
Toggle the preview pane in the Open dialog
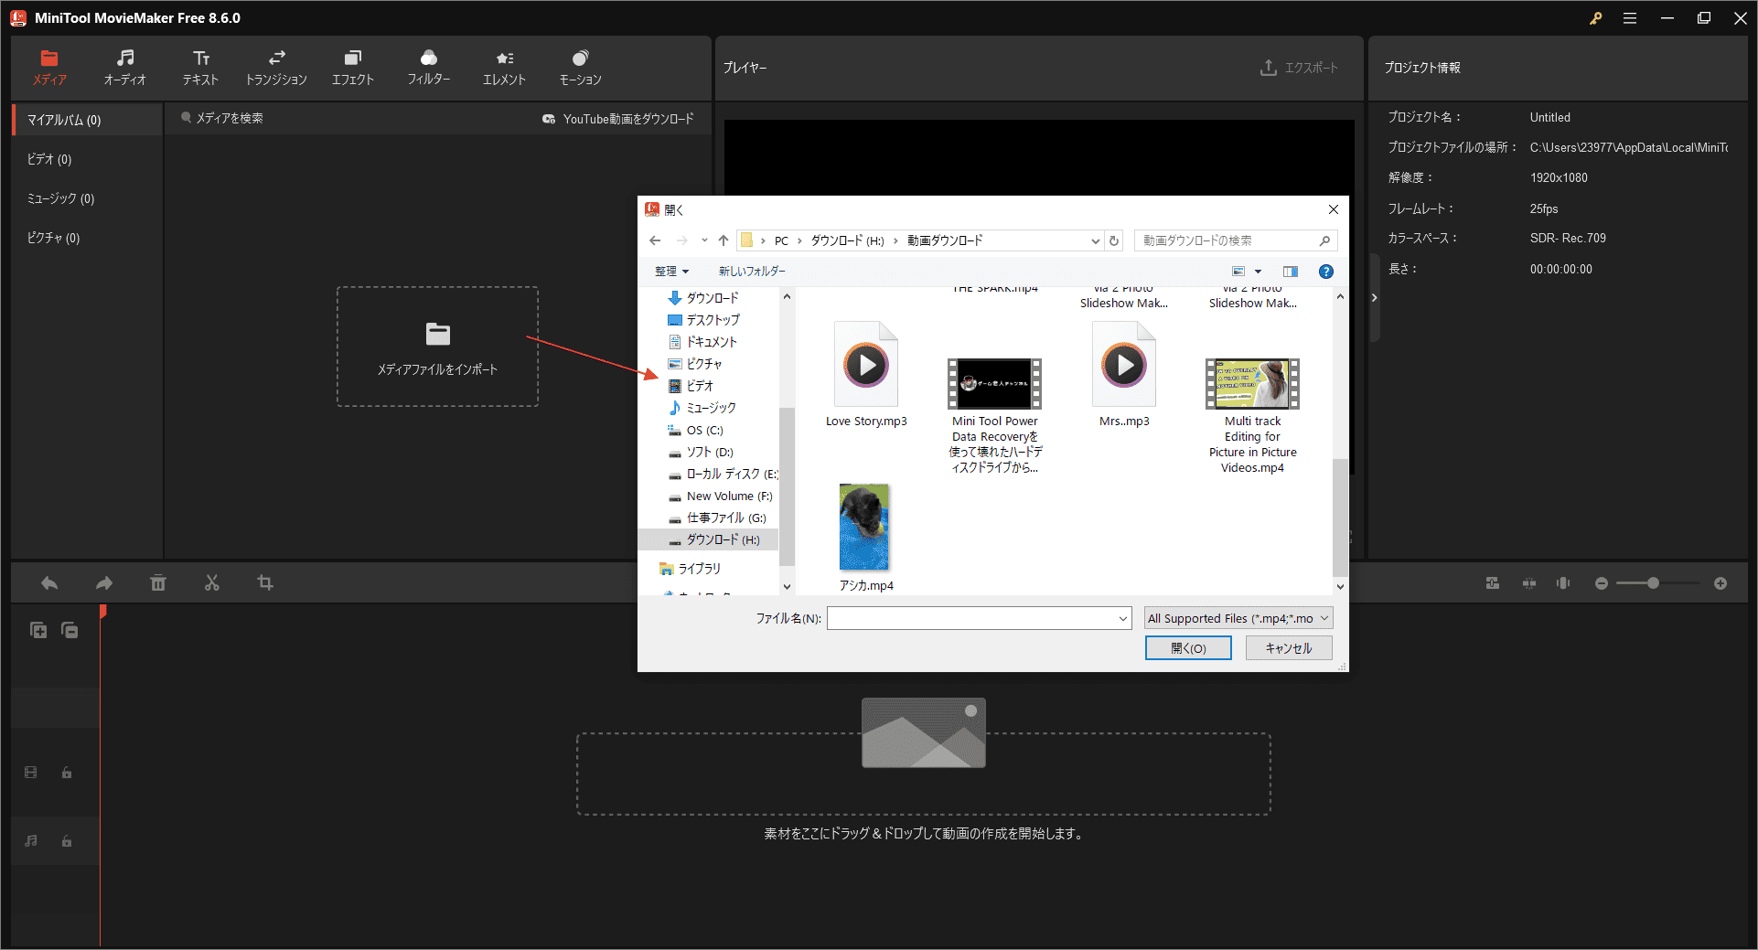tap(1291, 271)
